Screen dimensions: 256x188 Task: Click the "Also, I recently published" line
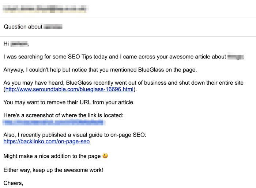(x=75, y=135)
